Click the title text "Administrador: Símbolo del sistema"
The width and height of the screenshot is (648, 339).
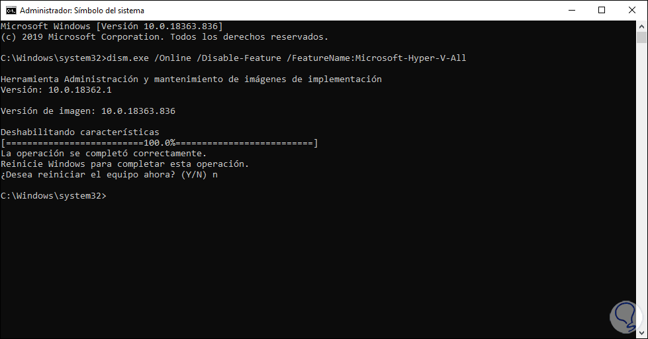click(x=82, y=11)
